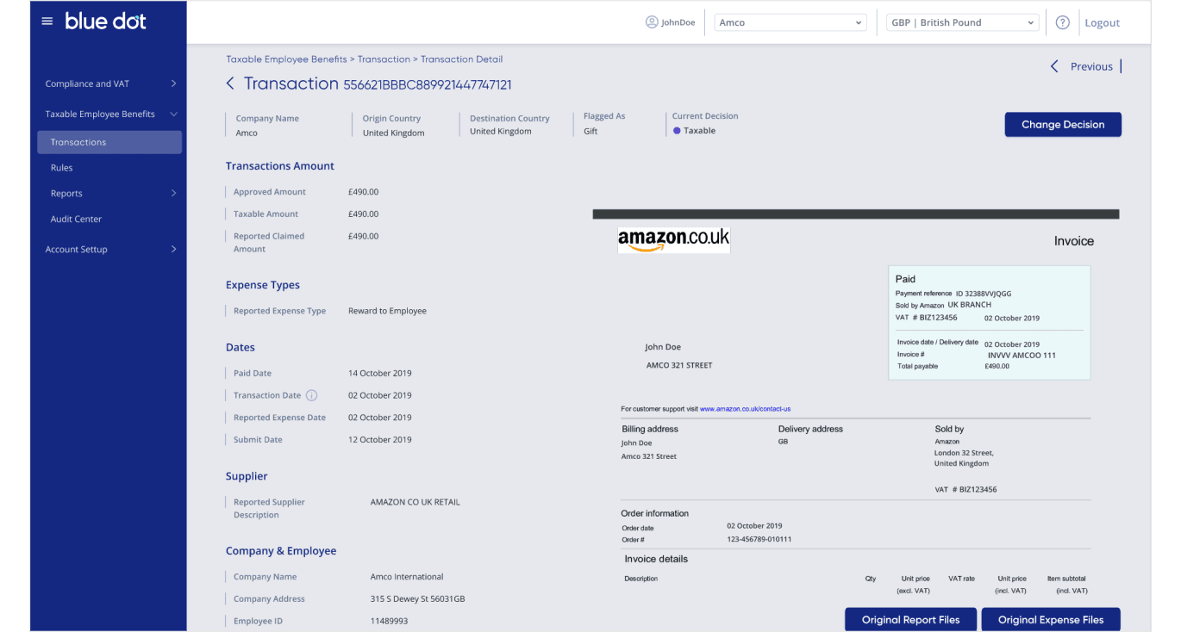Click the Change Decision button

(x=1062, y=125)
